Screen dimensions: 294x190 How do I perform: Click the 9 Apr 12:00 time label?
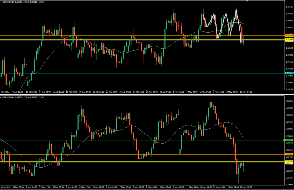pyautogui.click(x=18, y=92)
